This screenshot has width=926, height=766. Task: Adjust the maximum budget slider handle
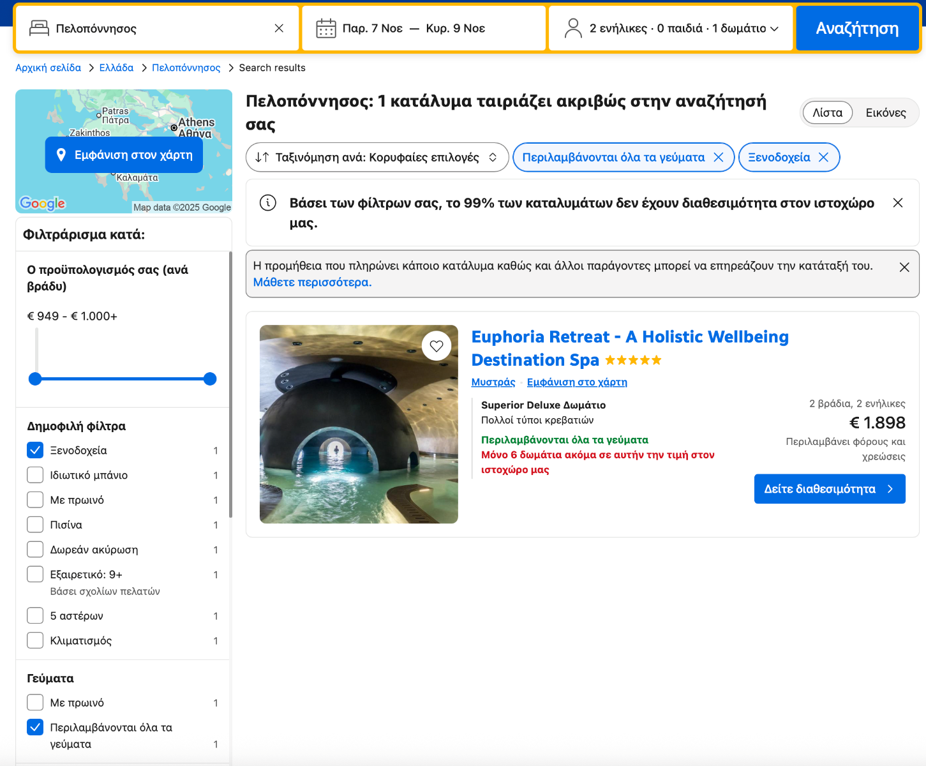[210, 379]
